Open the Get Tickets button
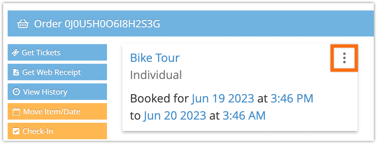Viewport: 377px width, 144px height. click(x=57, y=52)
